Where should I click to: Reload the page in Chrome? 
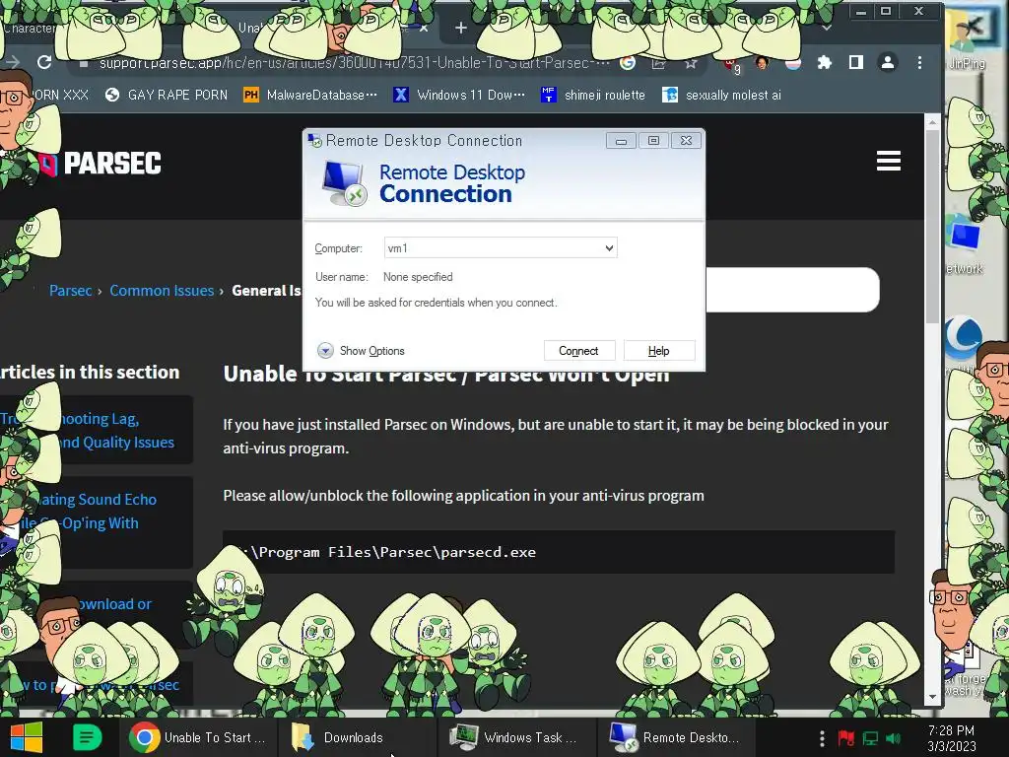coord(44,62)
